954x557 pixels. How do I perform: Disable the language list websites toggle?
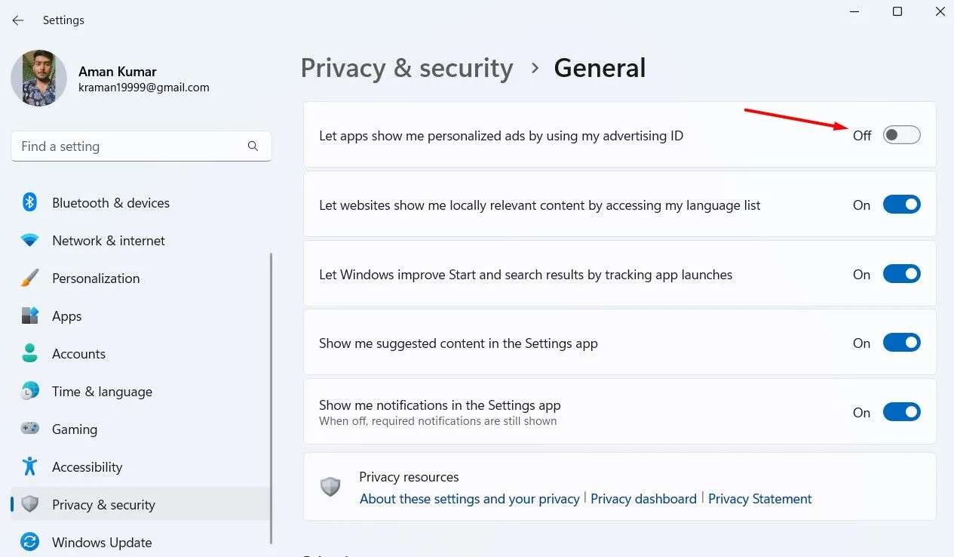point(901,205)
